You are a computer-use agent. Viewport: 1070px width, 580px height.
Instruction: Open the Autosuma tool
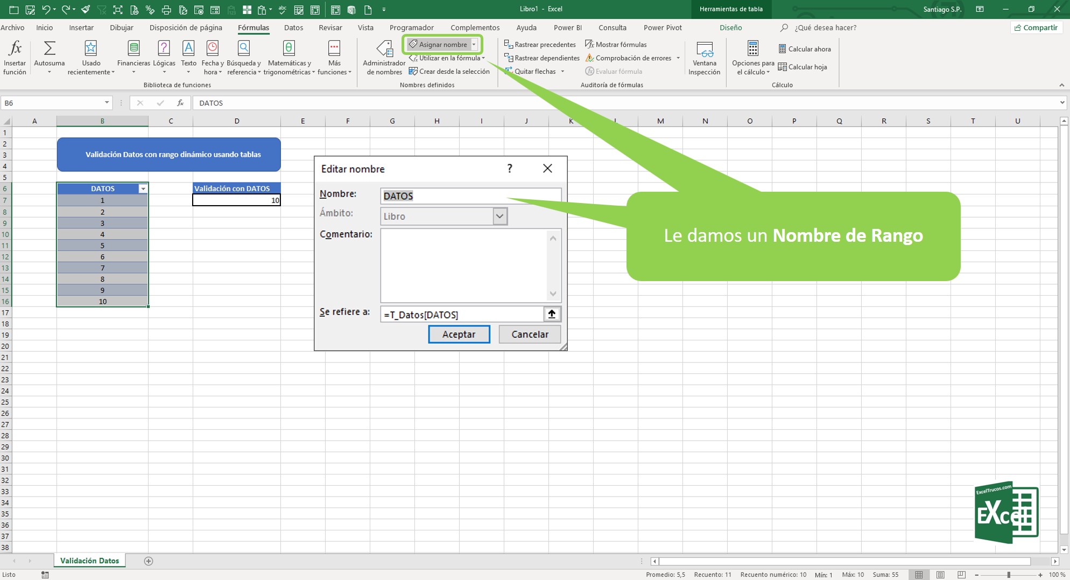coord(49,55)
